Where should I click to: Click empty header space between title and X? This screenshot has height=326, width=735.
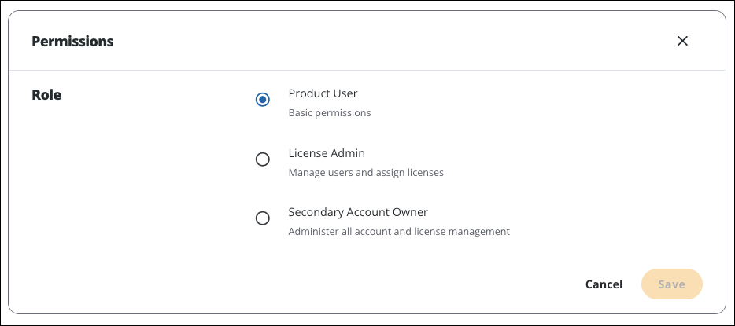pyautogui.click(x=393, y=42)
